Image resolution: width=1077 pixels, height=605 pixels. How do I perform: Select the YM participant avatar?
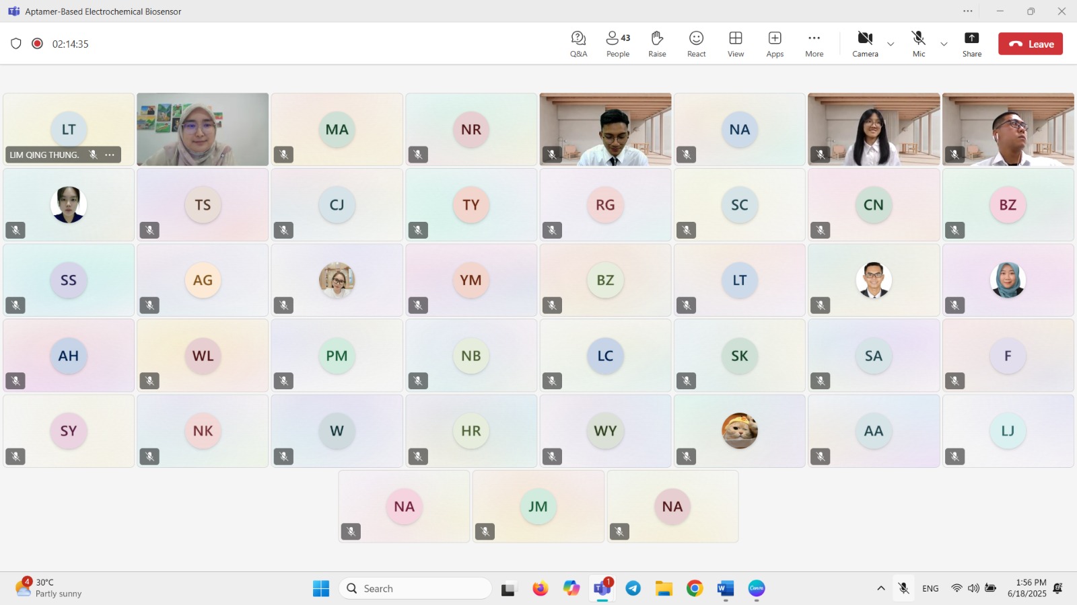click(x=471, y=280)
